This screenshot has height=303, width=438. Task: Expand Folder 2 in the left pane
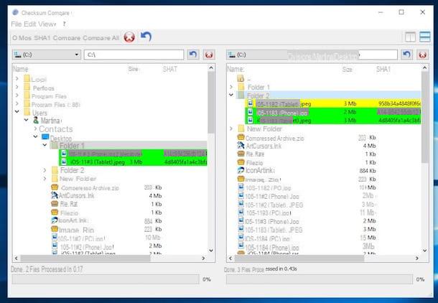[x=45, y=170]
